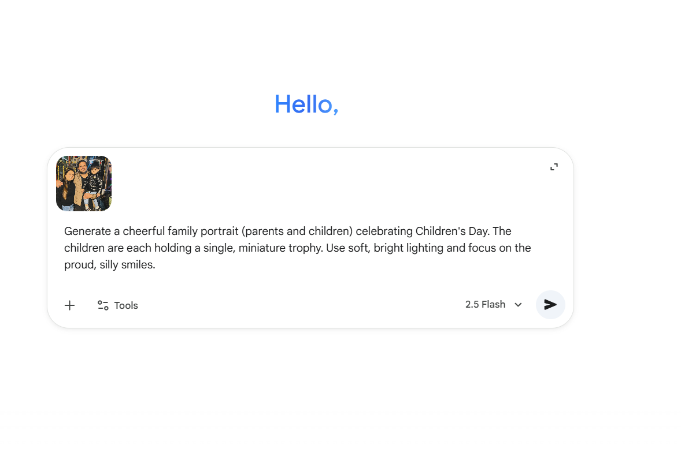Open the 2.5 Flash model picker

486,305
